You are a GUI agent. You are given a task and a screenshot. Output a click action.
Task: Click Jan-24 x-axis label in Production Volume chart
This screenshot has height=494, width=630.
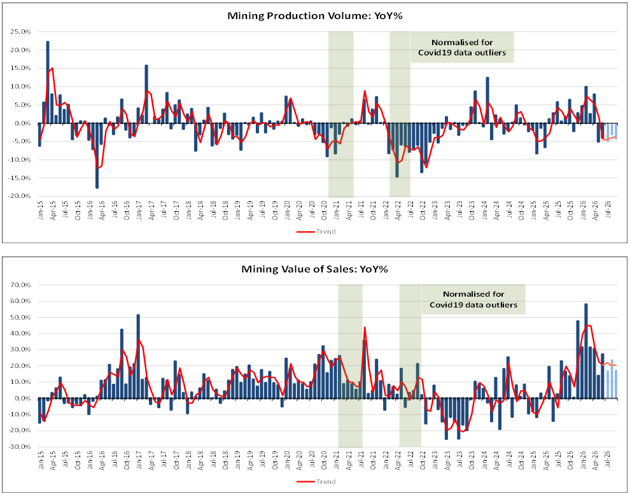(484, 210)
